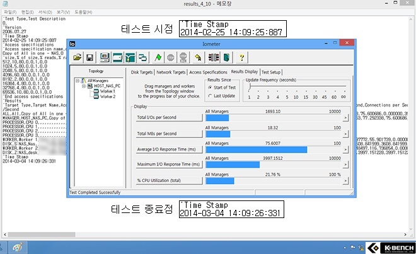Click the Notepad title bar icon
This screenshot has height=254, width=416.
(x=5, y=4)
